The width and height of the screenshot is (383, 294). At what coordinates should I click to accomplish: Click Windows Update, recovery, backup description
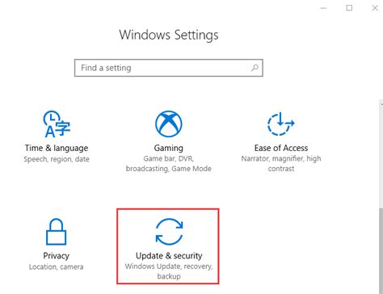point(169,271)
